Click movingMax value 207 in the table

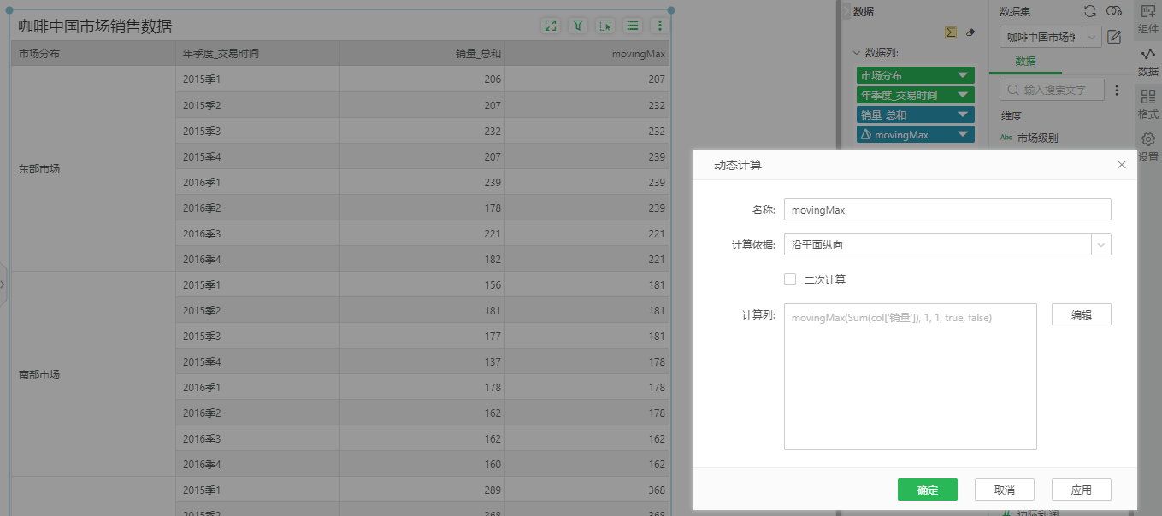656,79
